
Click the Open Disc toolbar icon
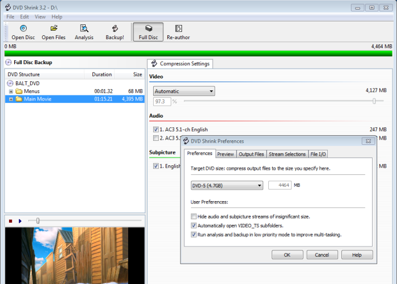click(23, 29)
